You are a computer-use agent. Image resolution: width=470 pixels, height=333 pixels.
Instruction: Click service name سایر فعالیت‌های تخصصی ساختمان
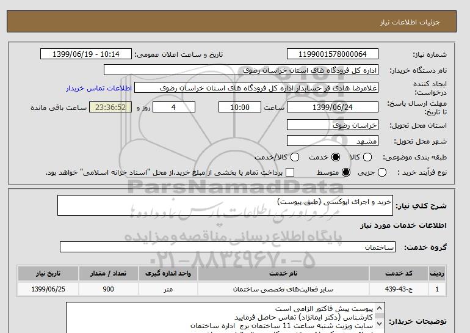283,289
